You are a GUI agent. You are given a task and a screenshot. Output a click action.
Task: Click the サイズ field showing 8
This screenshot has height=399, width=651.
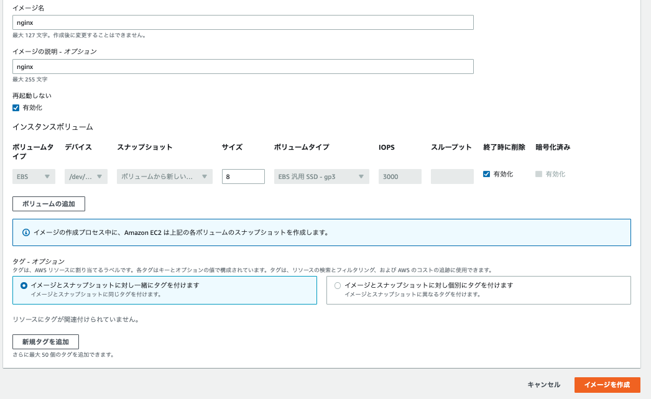point(242,176)
